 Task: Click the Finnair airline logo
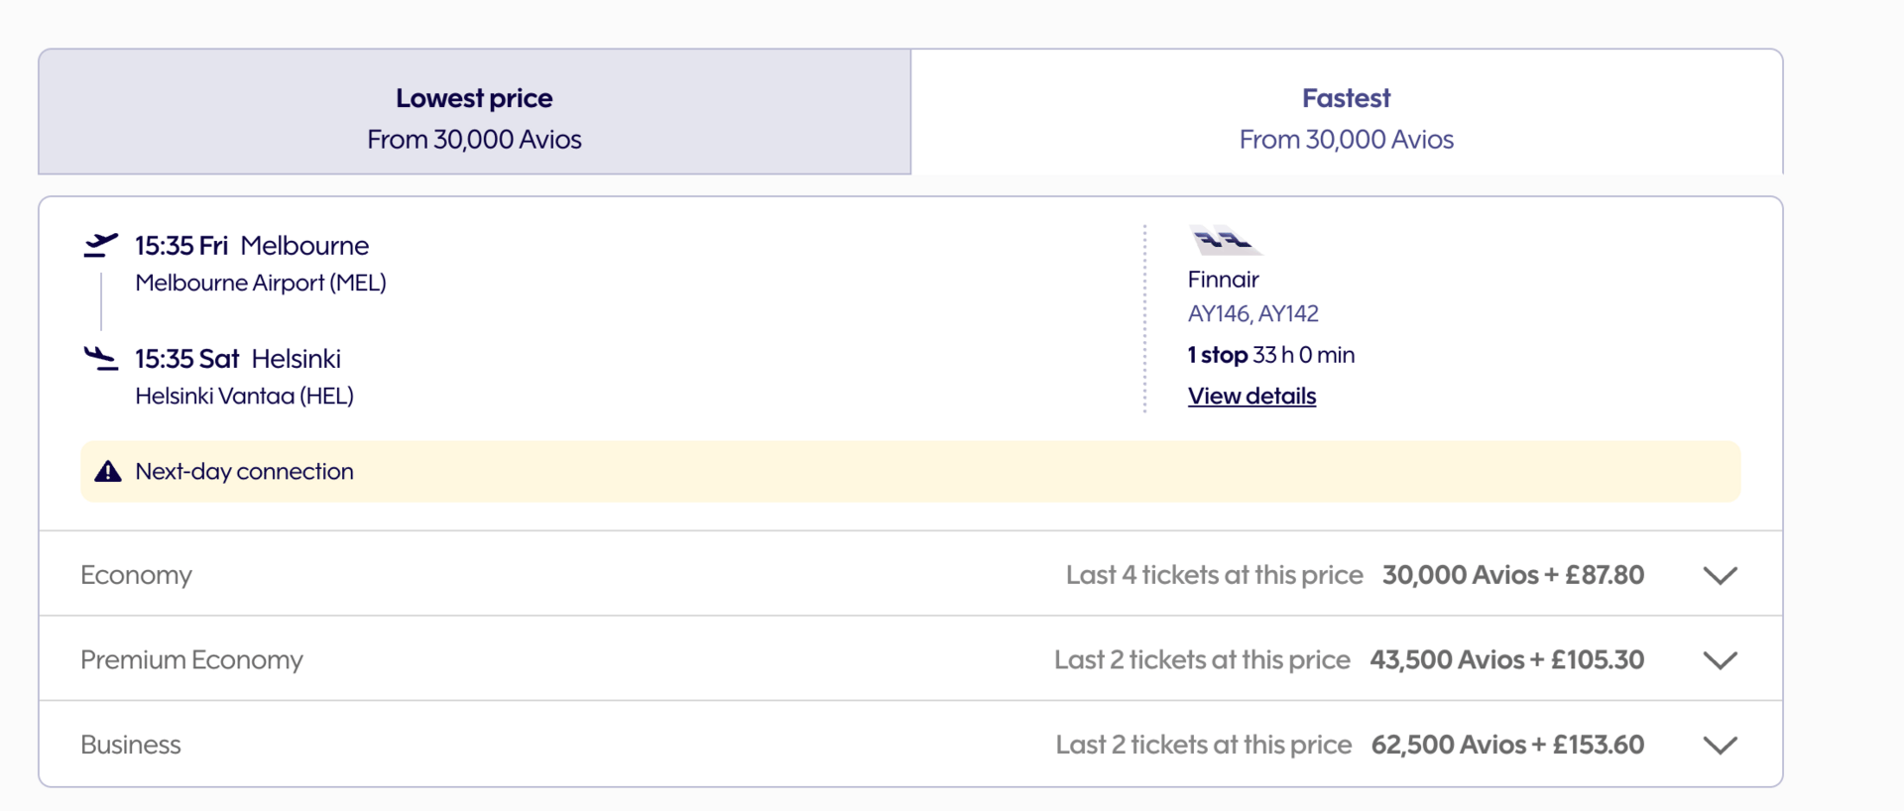pyautogui.click(x=1225, y=240)
